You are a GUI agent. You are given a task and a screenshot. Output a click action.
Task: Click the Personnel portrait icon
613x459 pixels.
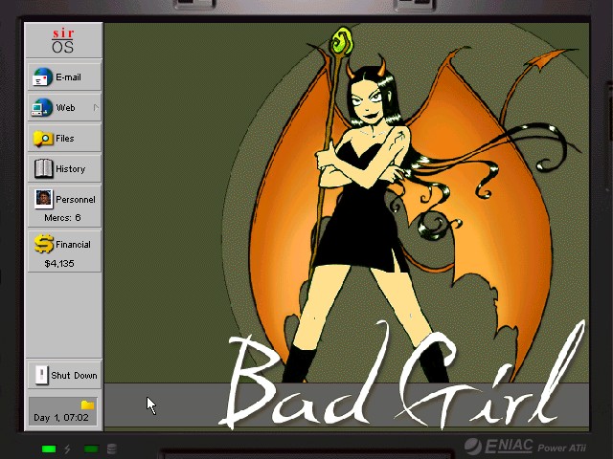click(43, 199)
